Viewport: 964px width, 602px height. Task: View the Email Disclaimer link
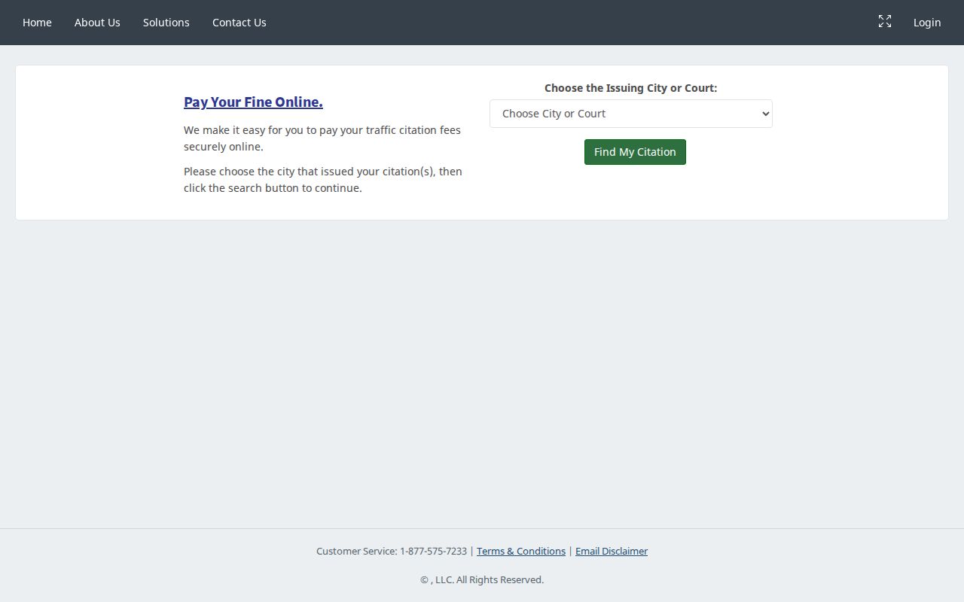[612, 551]
